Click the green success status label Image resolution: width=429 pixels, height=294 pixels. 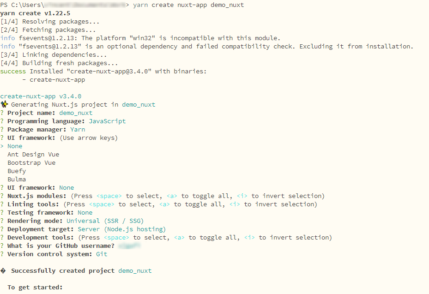pyautogui.click(x=13, y=72)
